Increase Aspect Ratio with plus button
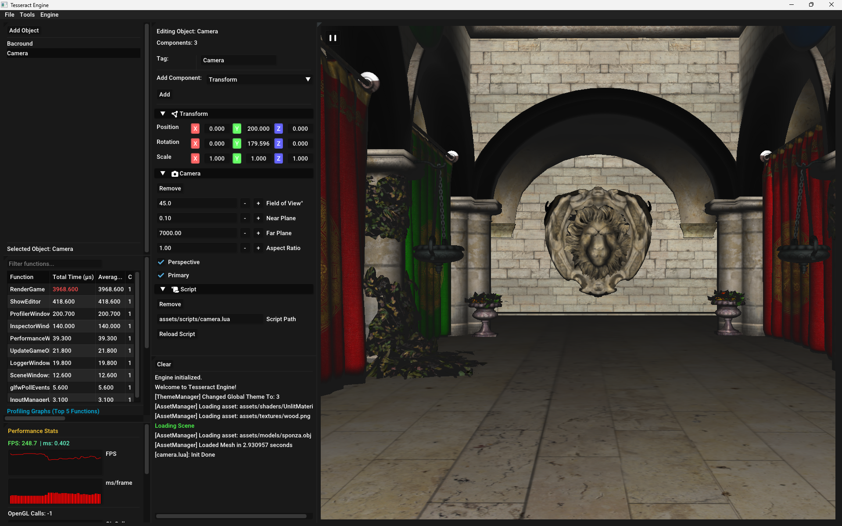 [x=258, y=248]
